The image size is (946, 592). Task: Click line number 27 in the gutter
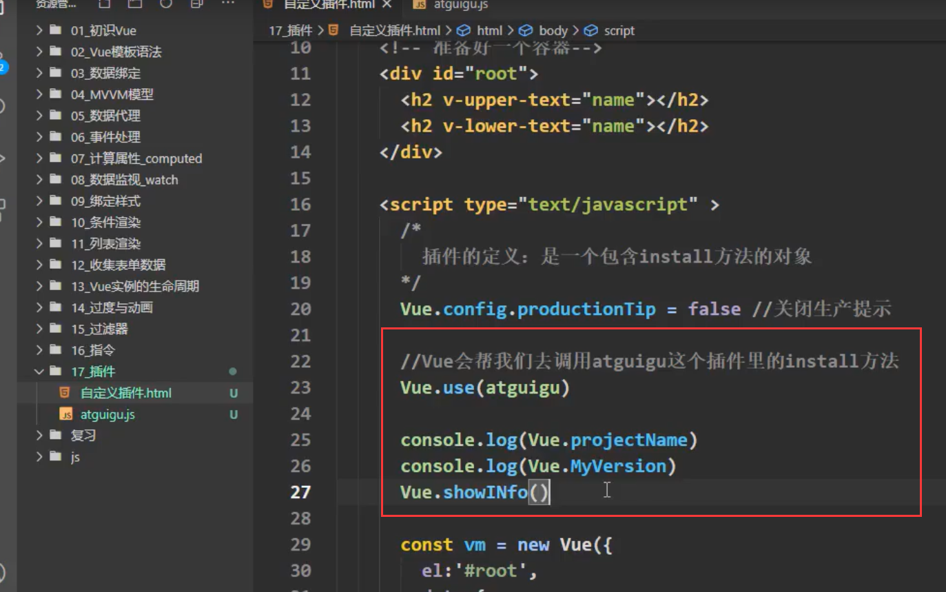[300, 492]
